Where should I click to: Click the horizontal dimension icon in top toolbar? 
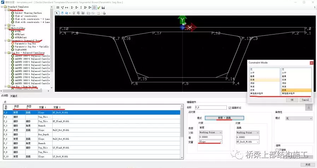click(x=66, y=8)
